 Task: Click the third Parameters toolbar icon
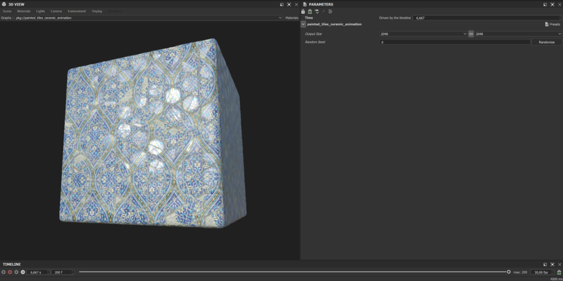(317, 11)
